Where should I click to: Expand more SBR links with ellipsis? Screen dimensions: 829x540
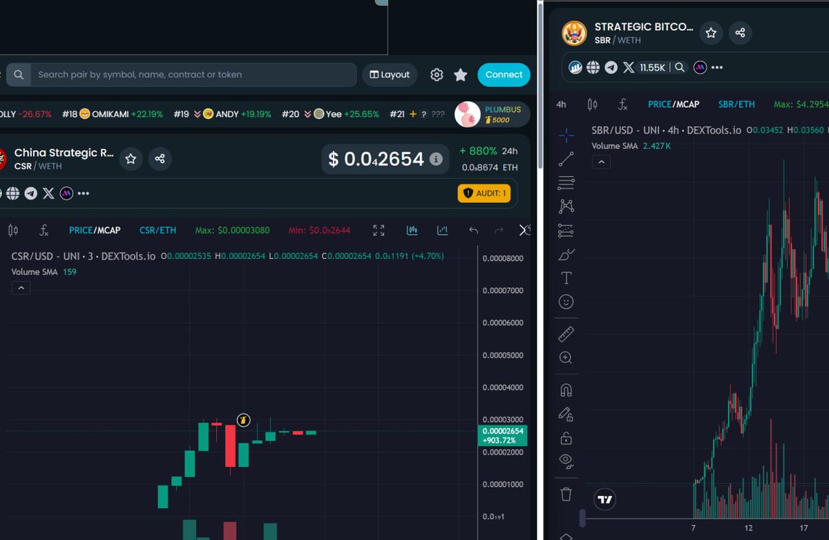(x=717, y=68)
